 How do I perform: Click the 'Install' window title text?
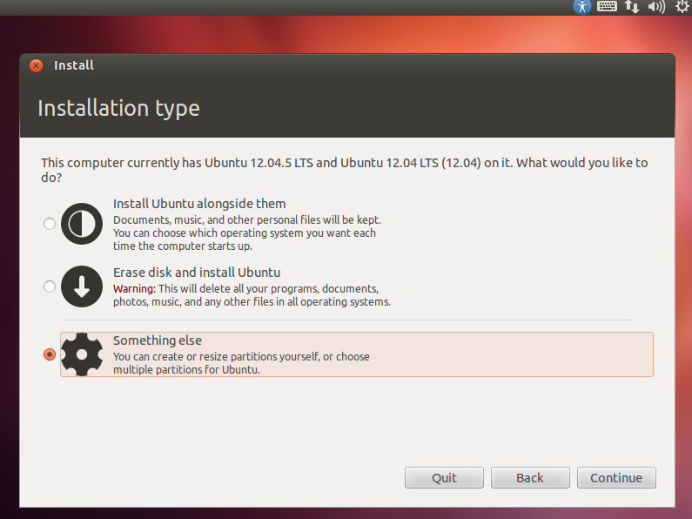click(74, 65)
